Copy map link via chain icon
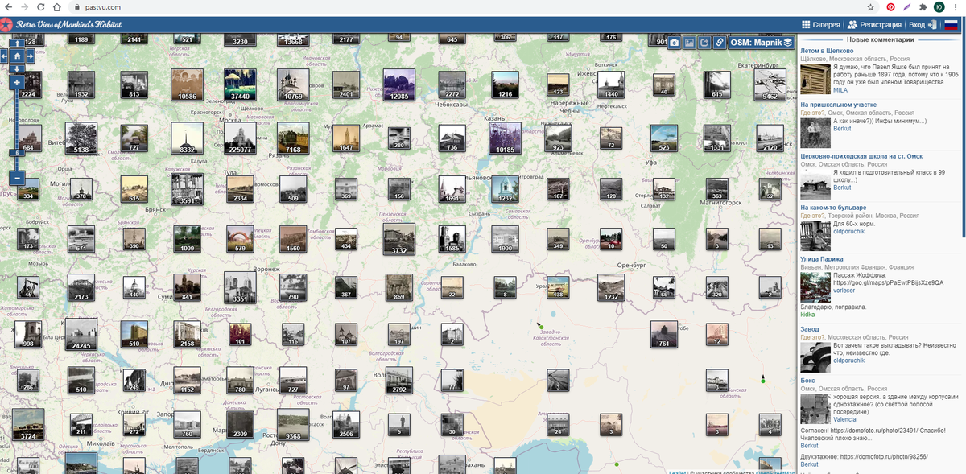The width and height of the screenshot is (966, 474). [x=719, y=43]
